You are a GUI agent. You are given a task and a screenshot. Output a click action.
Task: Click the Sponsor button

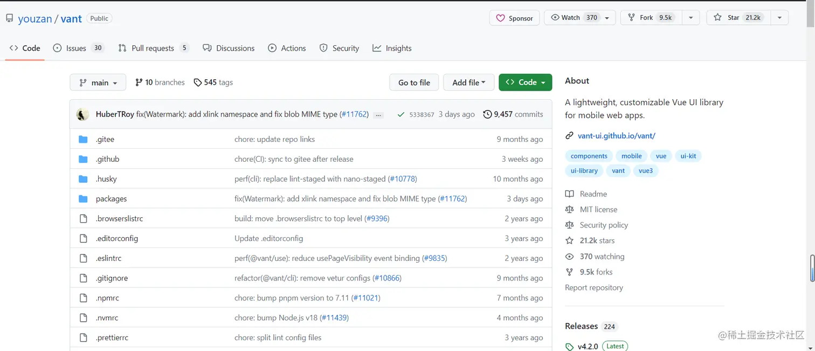click(514, 18)
